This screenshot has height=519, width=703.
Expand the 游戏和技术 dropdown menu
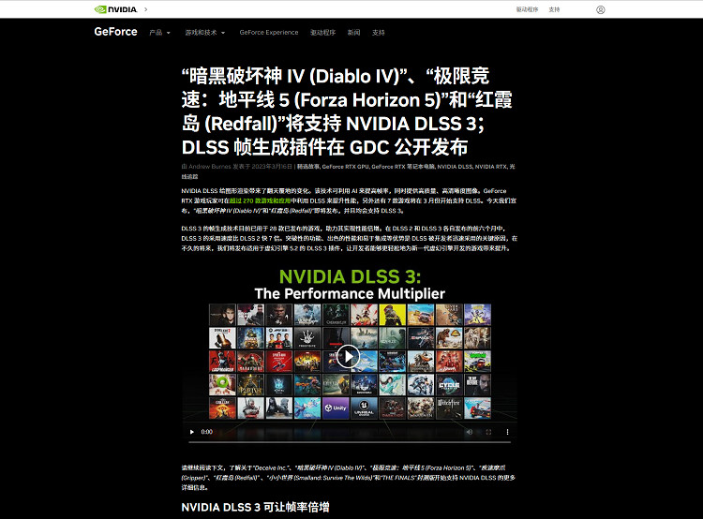[x=205, y=32]
